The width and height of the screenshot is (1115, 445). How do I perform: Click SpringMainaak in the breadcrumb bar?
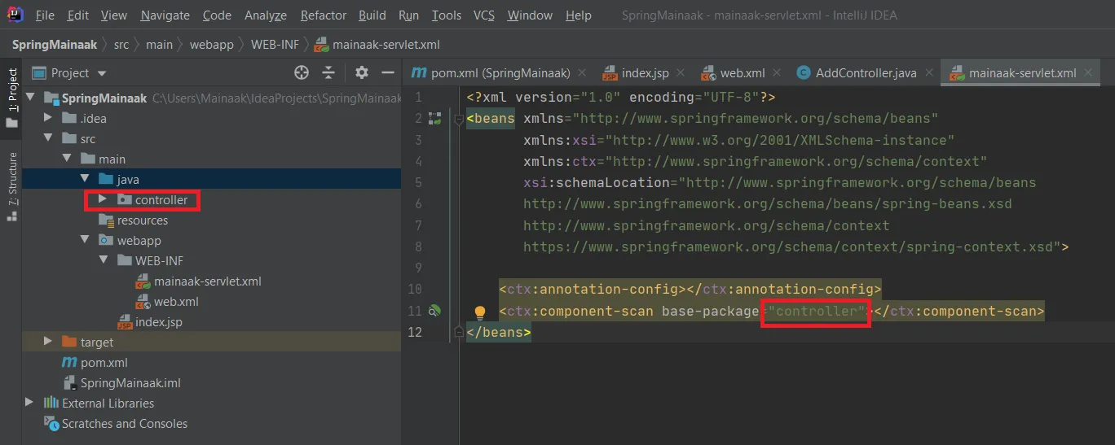(55, 45)
